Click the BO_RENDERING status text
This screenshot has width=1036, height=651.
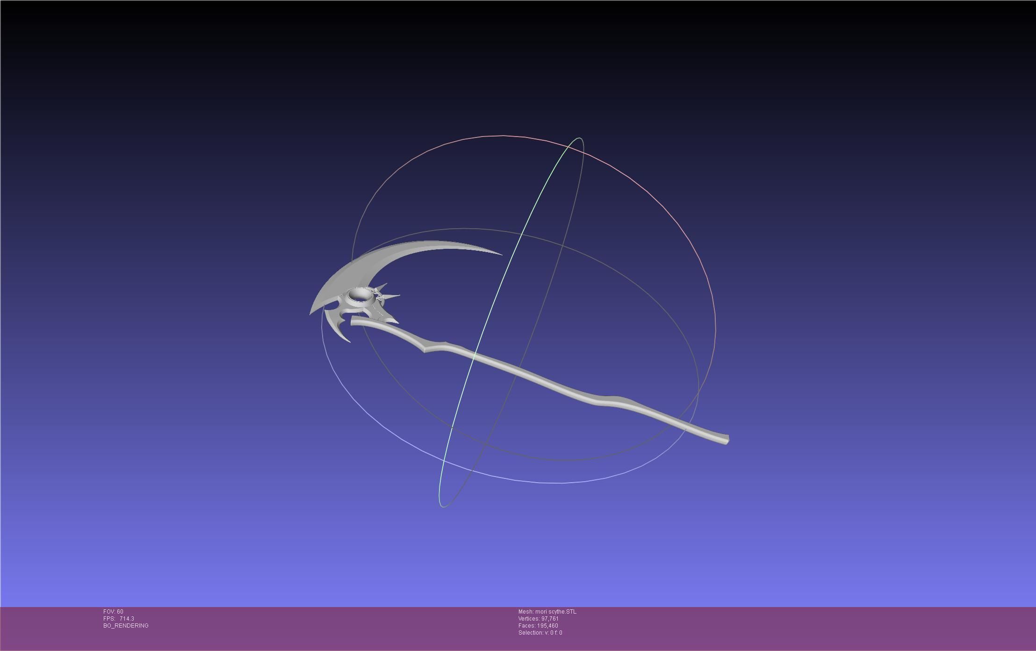pos(126,626)
